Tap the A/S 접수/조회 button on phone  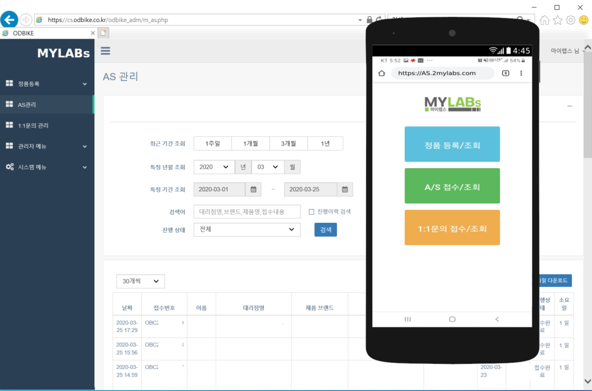(452, 186)
